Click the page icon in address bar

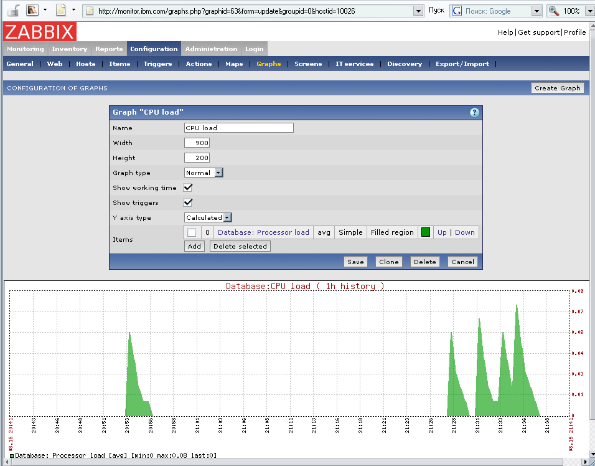[x=90, y=11]
